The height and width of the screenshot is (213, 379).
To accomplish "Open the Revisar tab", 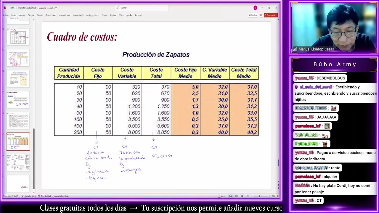I will pyautogui.click(x=113, y=15).
